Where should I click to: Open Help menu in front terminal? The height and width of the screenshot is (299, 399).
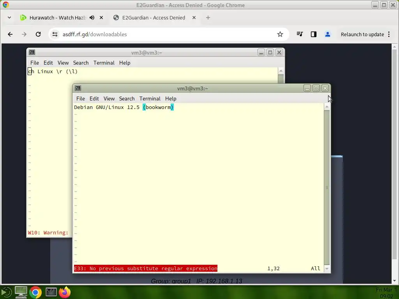tap(171, 98)
